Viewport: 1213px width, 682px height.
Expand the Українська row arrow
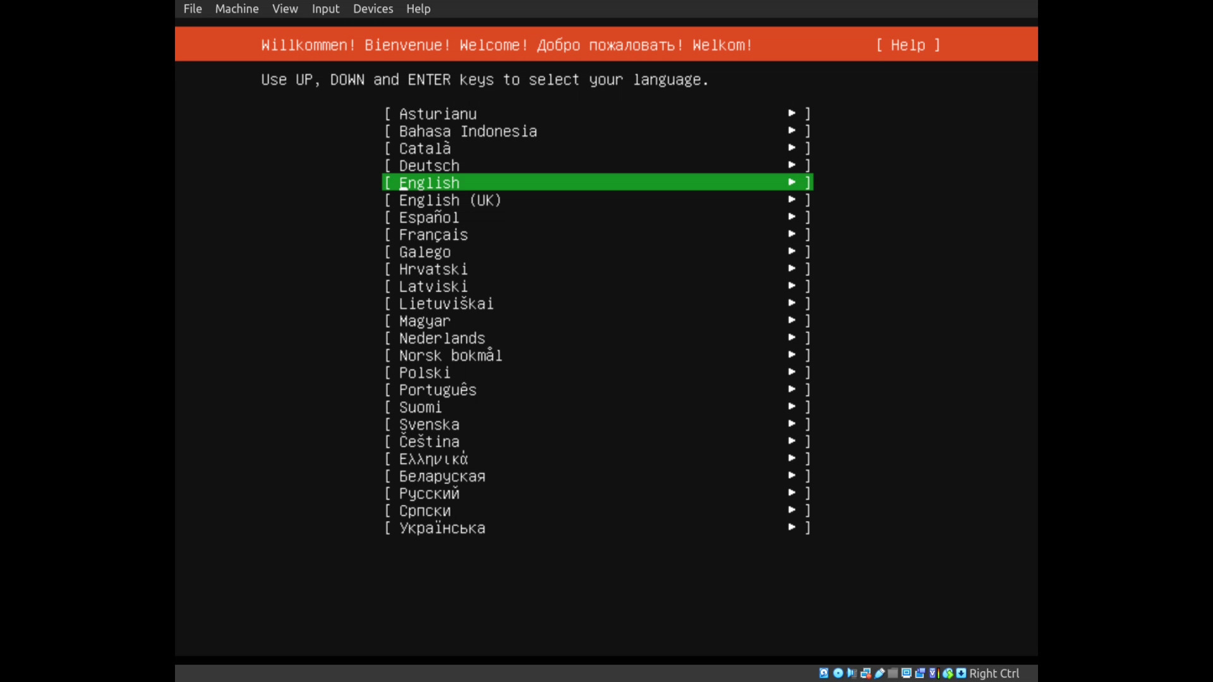pyautogui.click(x=792, y=527)
